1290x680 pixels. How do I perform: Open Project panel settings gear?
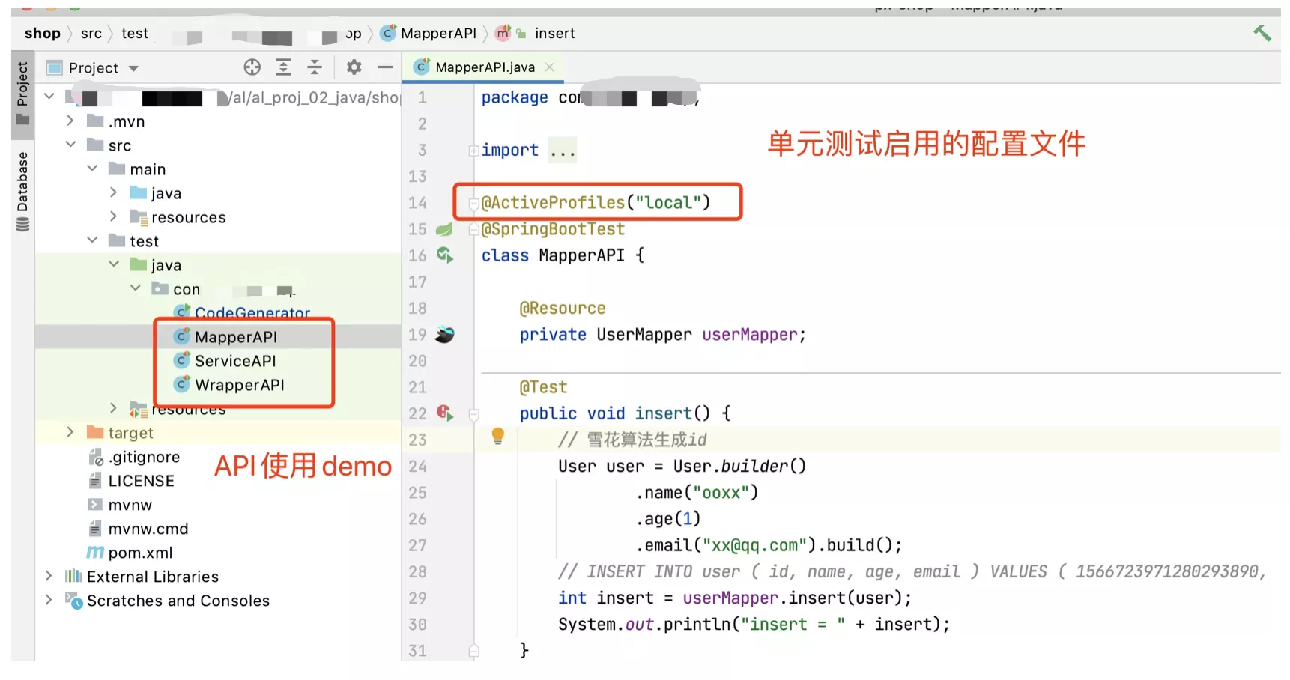coord(354,67)
